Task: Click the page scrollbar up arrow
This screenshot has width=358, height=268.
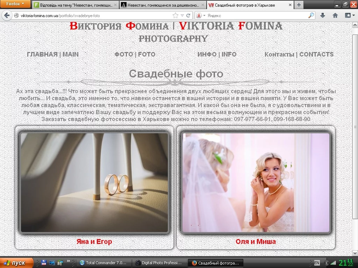Action: (x=355, y=25)
